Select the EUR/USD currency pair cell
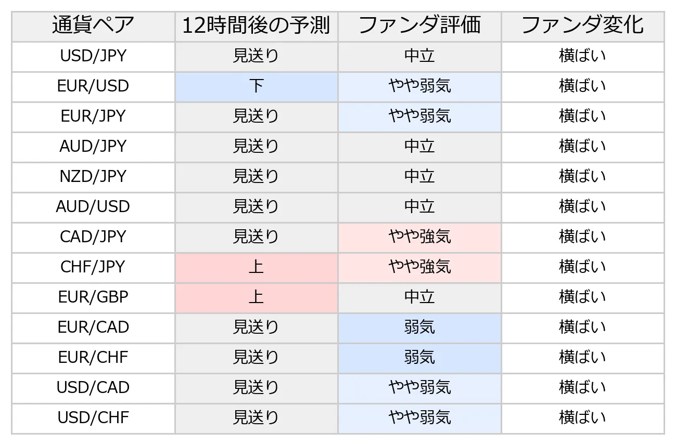This screenshot has height=445, width=675. tap(93, 86)
